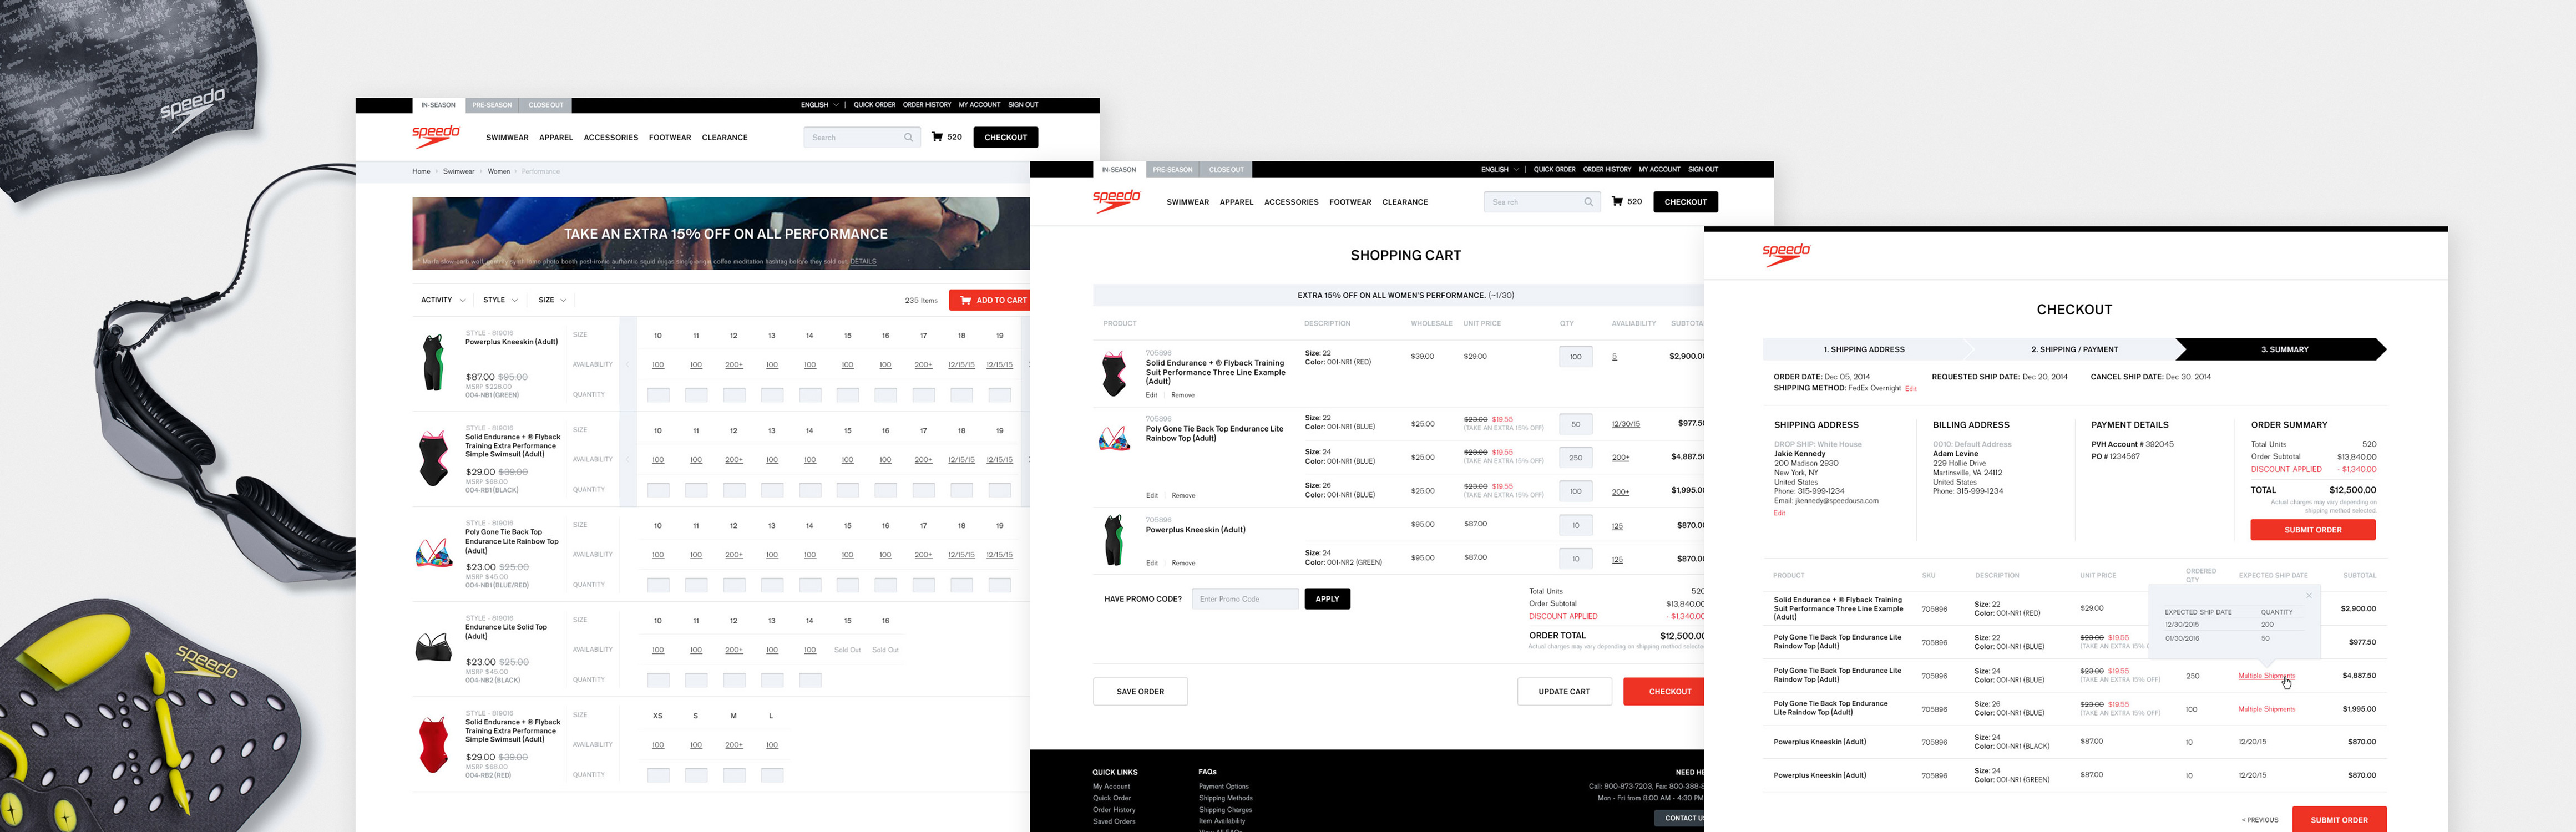Click Order History in the listing page top bar
Image resolution: width=2576 pixels, height=832 pixels.
[x=927, y=105]
